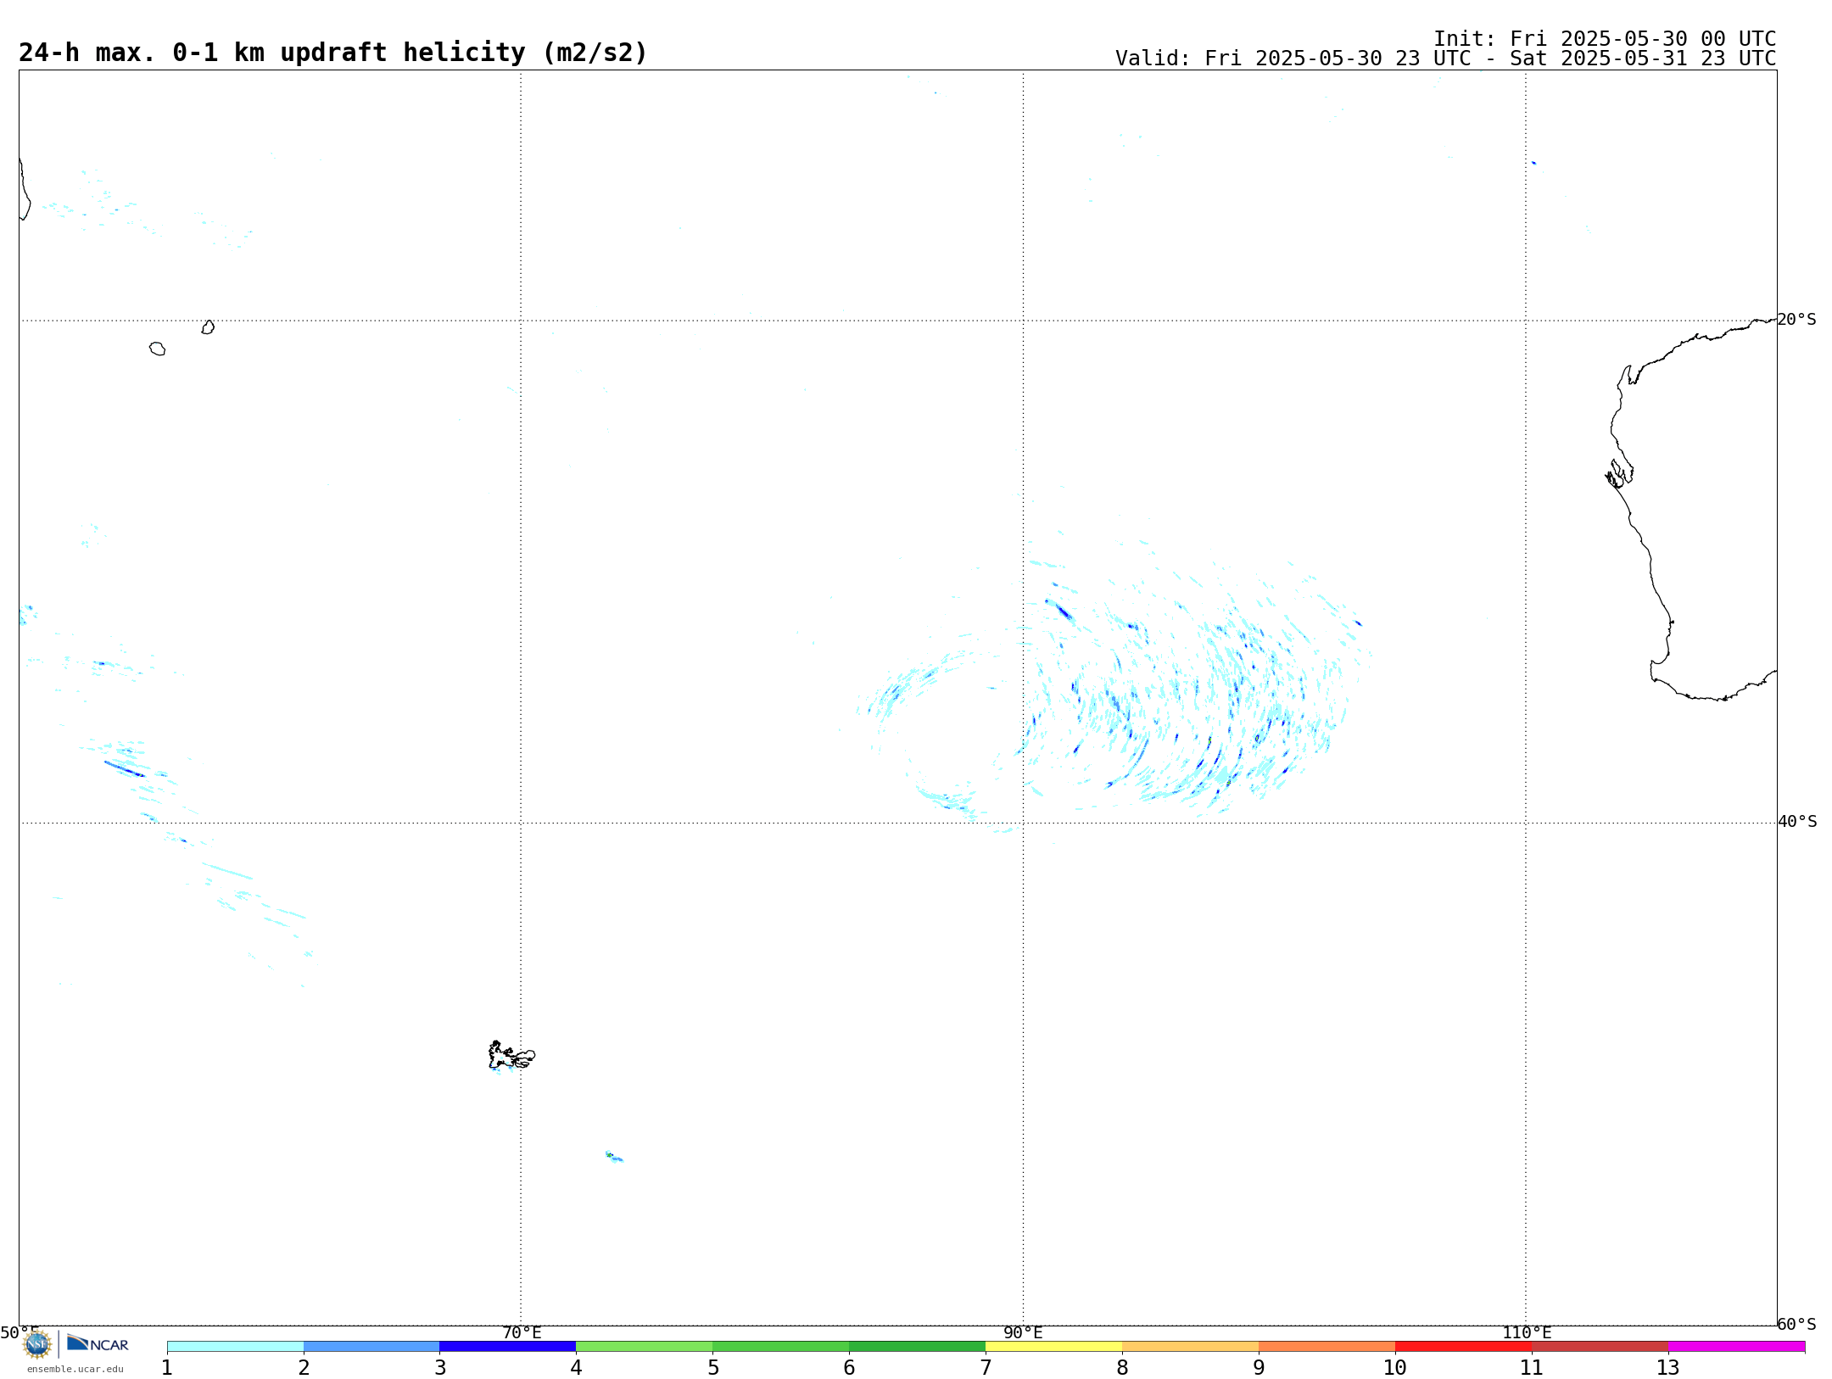This screenshot has width=1832, height=1379.
Task: Click the 40°S latitude label
Action: point(1797,822)
